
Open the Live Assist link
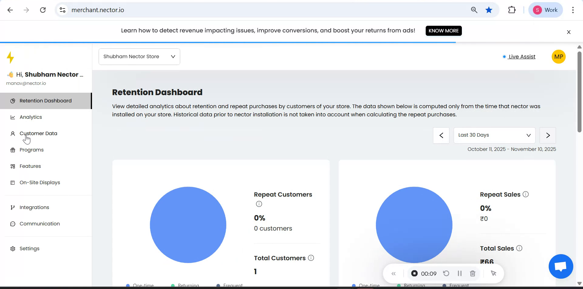[x=522, y=57]
